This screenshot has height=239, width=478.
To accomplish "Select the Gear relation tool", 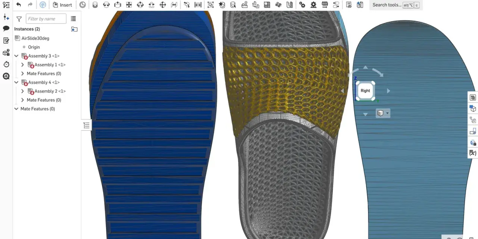I will (x=302, y=5).
